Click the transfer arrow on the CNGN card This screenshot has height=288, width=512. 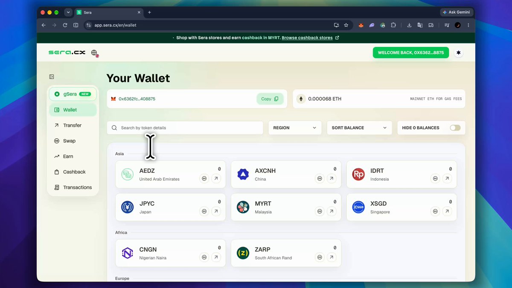[x=216, y=257]
